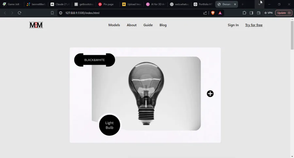Click the page's vertical scrollbar thumb
Image resolution: width=294 pixels, height=158 pixels.
[x=292, y=35]
